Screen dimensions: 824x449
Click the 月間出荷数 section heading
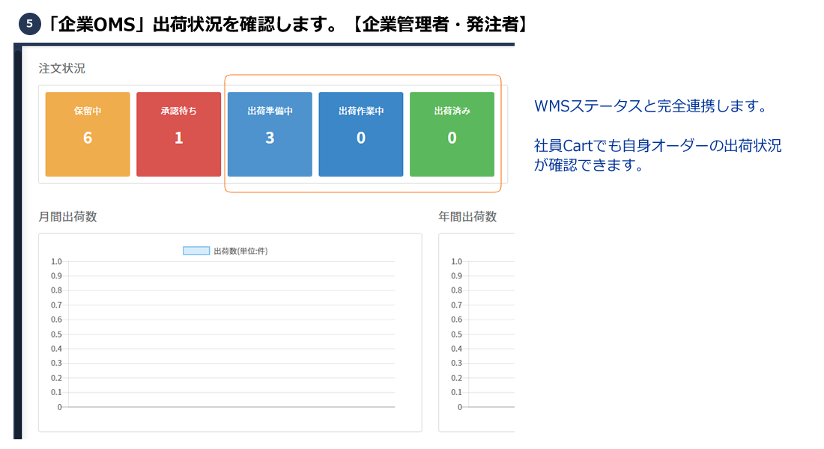point(67,217)
